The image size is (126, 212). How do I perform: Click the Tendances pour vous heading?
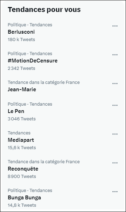coord(44,10)
